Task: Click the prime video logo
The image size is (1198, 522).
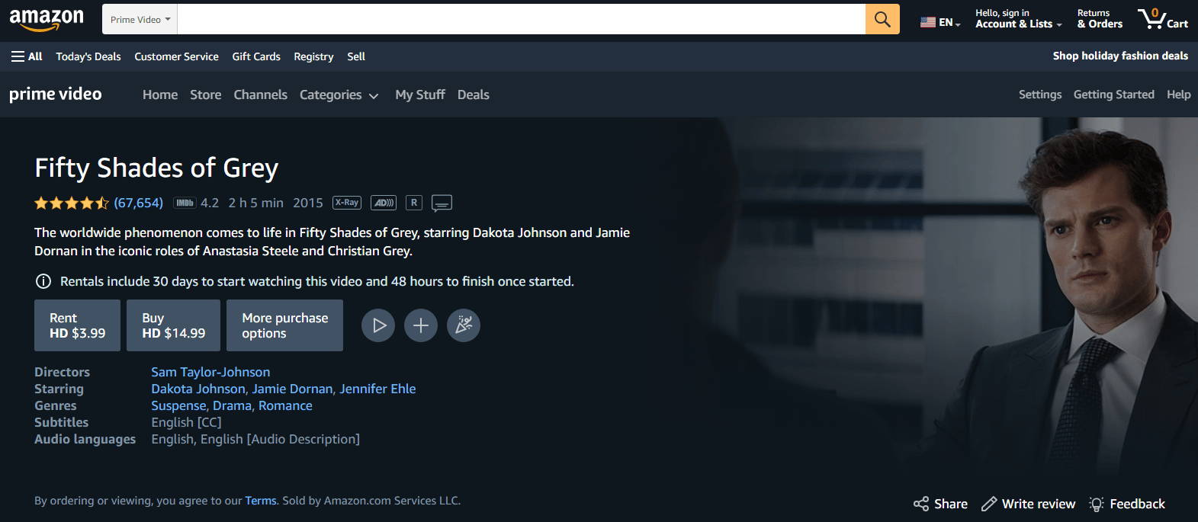Action: tap(56, 94)
